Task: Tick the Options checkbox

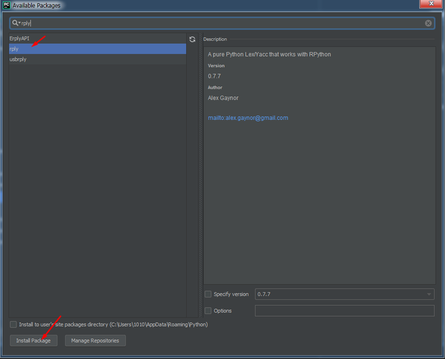Action: coord(208,311)
